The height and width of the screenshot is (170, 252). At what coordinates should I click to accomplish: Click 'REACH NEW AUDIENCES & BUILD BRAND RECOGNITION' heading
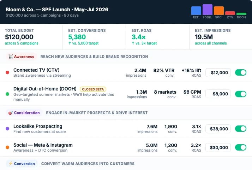pyautogui.click(x=94, y=57)
